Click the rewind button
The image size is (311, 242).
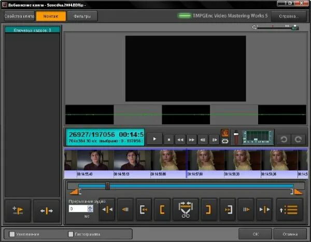[180, 139]
